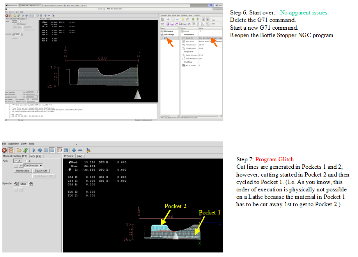Select the Tool Change item in NativeCAM tree
The width and height of the screenshot is (358, 257).
168,34
